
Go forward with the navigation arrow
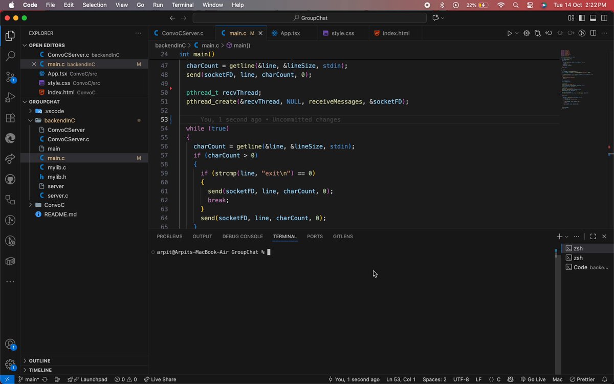184,18
